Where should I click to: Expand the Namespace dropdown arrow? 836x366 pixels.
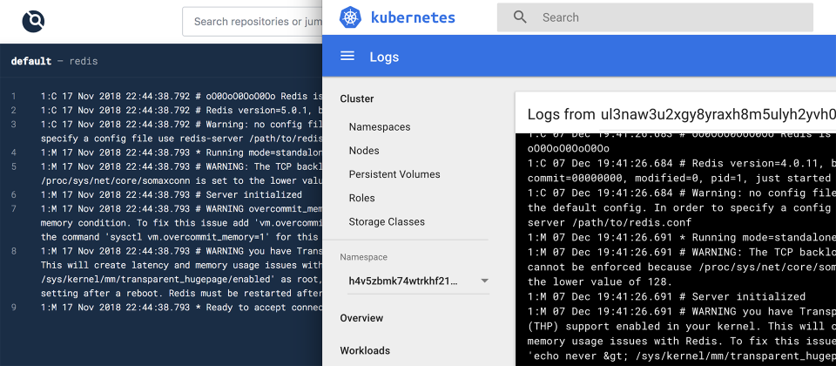pyautogui.click(x=484, y=281)
